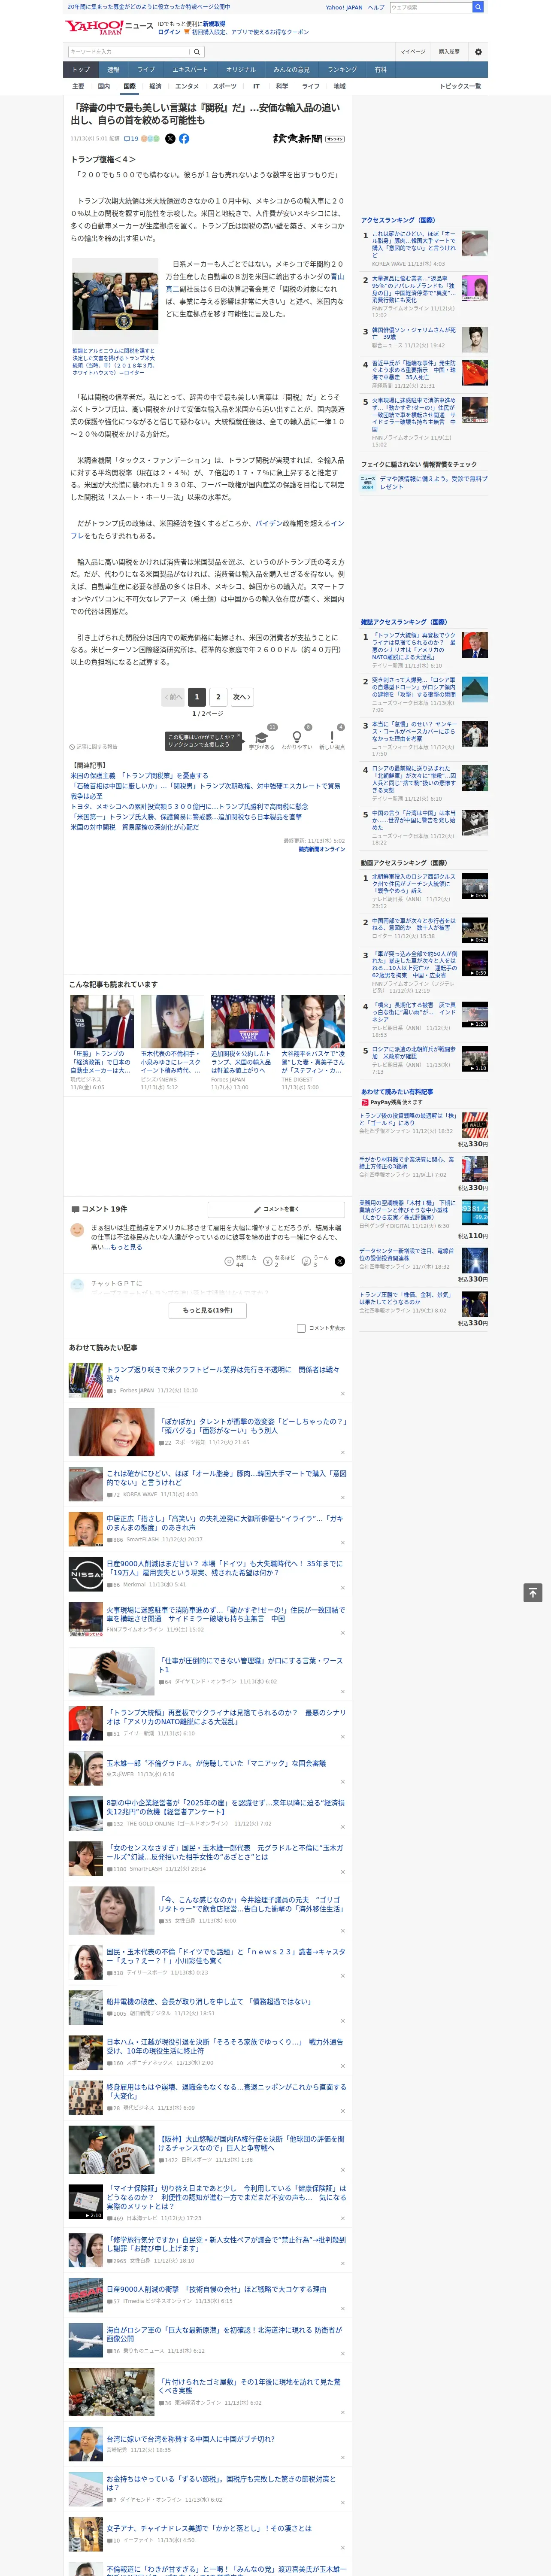This screenshot has width=551, height=2576.
Task: Click the 読売新聞オンライン source link
Action: pos(322,849)
